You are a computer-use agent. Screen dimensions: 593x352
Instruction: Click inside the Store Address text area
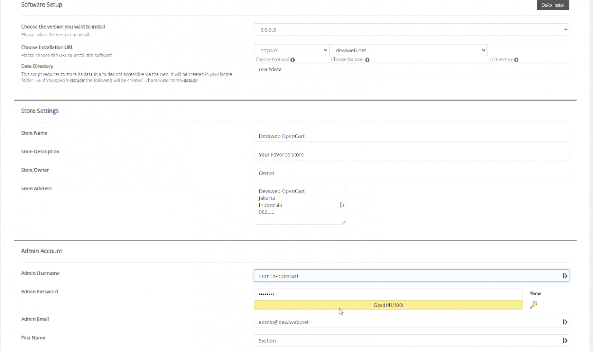pyautogui.click(x=300, y=205)
